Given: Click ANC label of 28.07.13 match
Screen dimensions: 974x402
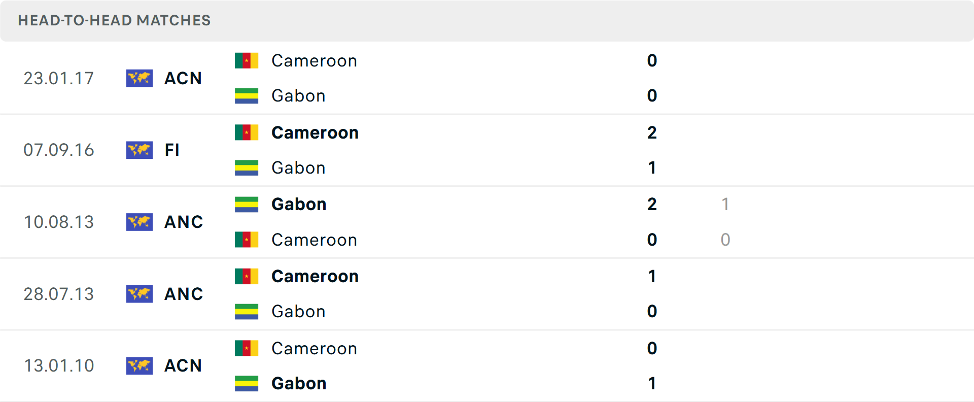Looking at the screenshot, I should point(184,294).
